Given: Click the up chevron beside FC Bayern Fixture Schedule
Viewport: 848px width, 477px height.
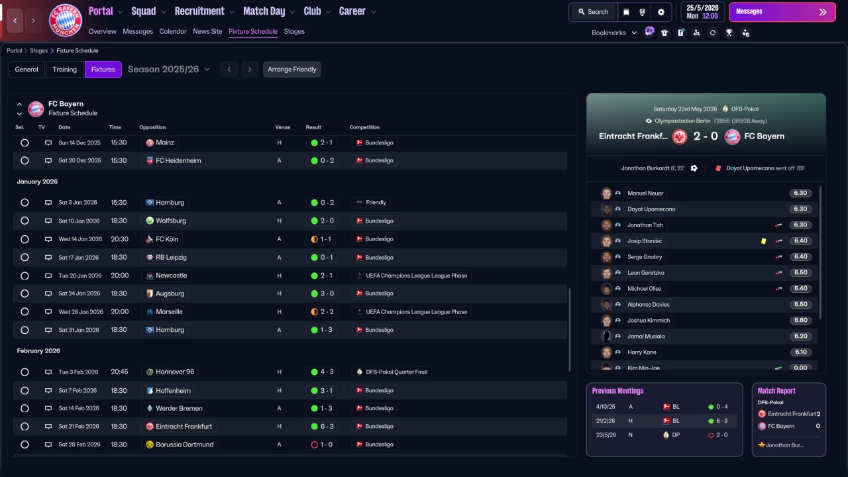Looking at the screenshot, I should click(x=19, y=105).
